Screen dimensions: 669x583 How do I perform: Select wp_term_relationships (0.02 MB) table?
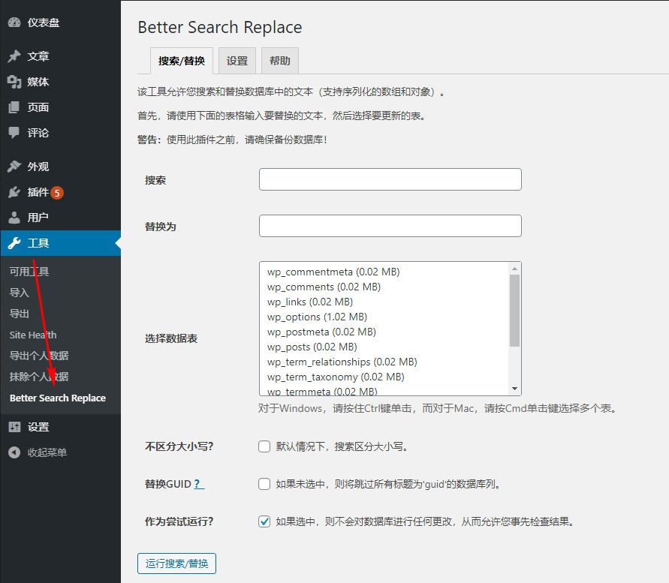(x=342, y=362)
